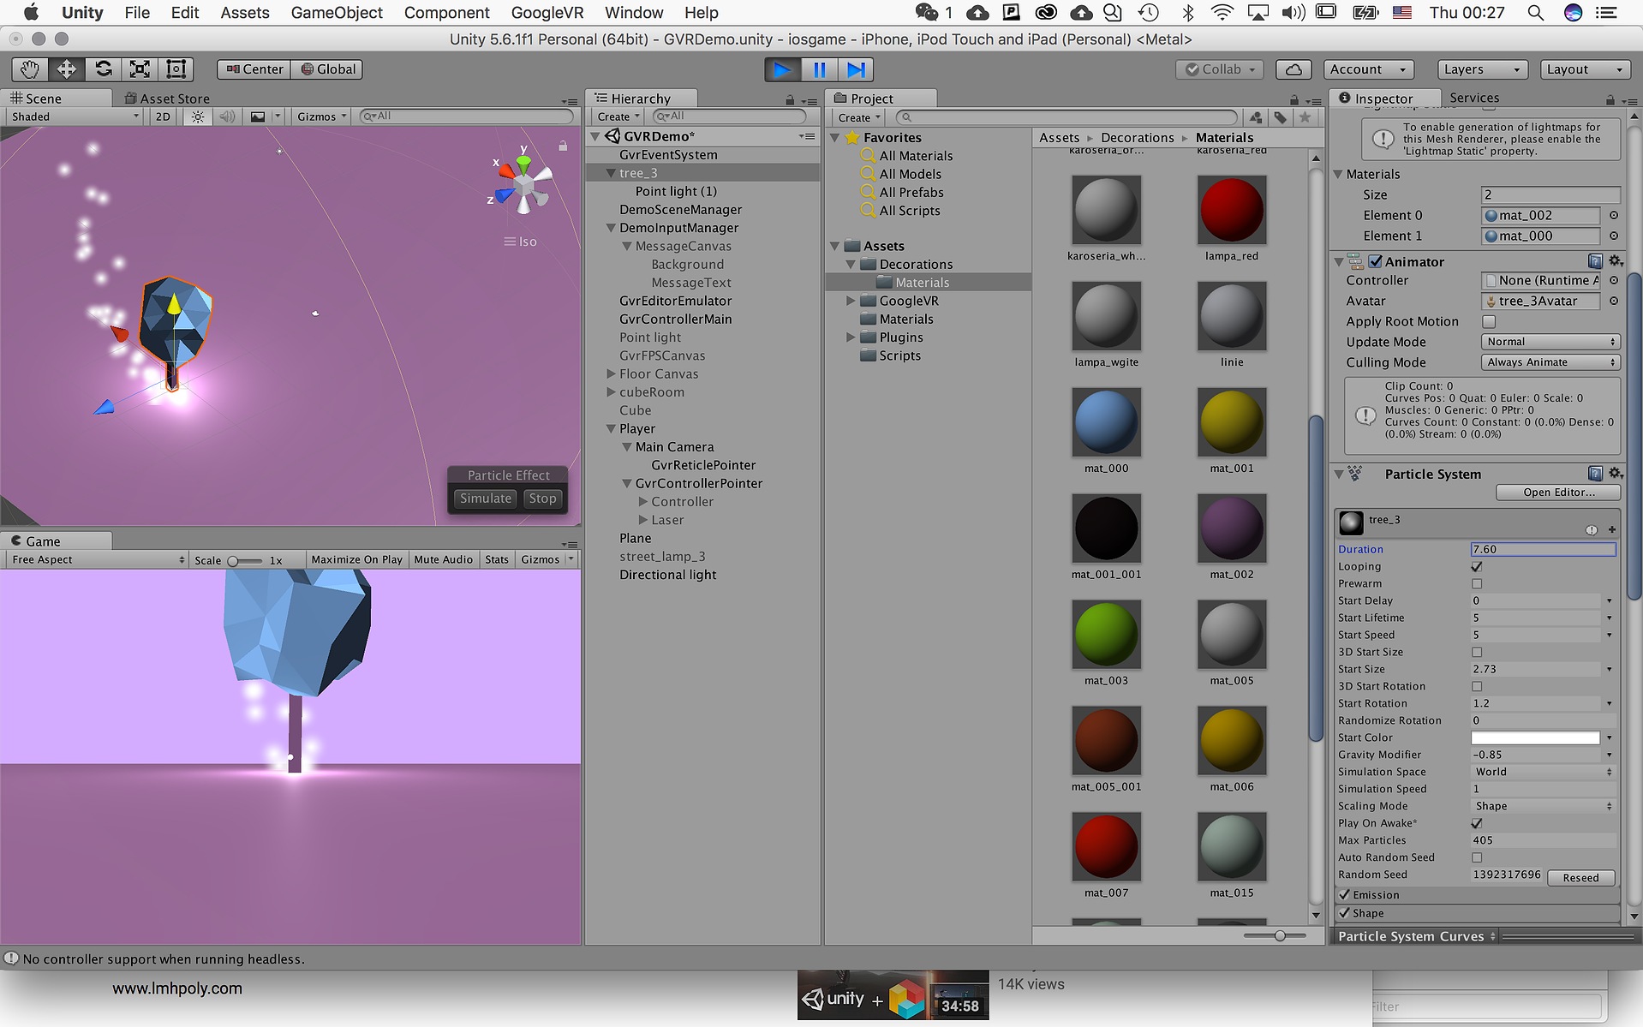Click Simulate in Particle Effect
Screen dimensions: 1643x1027
click(x=486, y=499)
